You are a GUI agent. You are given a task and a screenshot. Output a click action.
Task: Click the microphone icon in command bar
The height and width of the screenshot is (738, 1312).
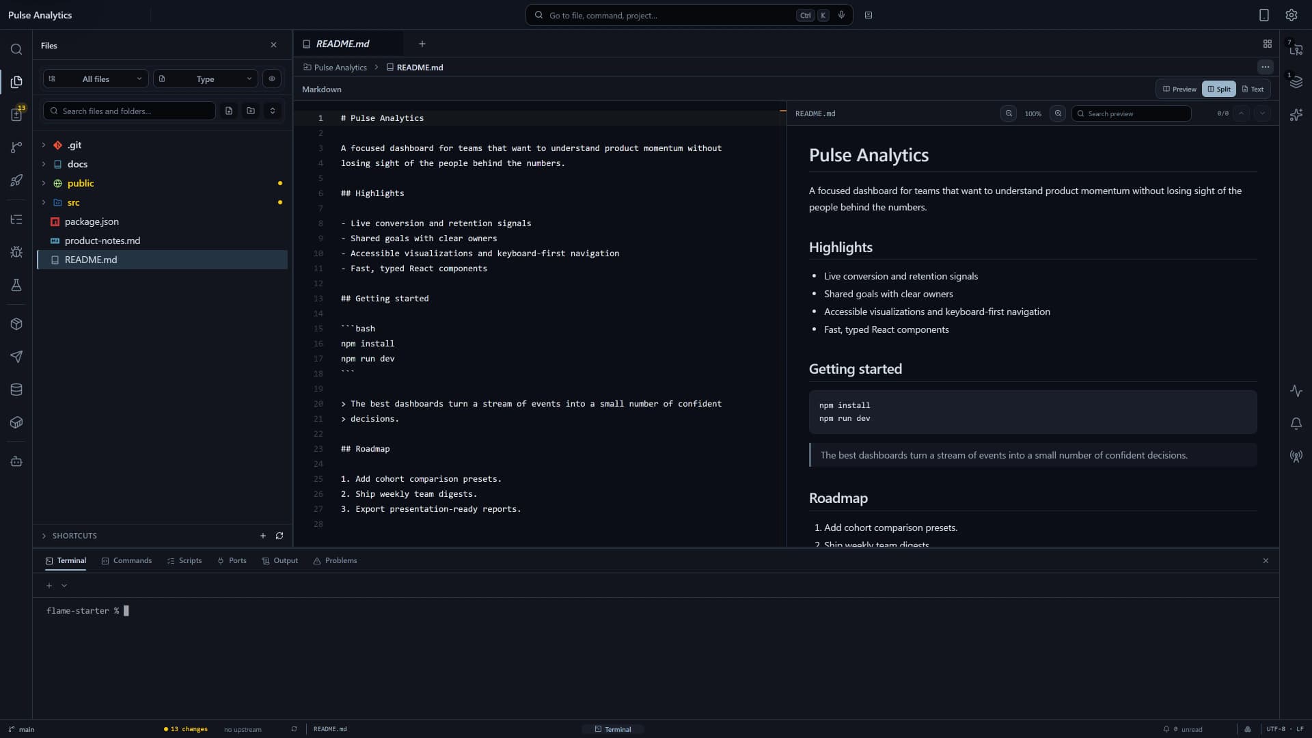[x=841, y=15]
